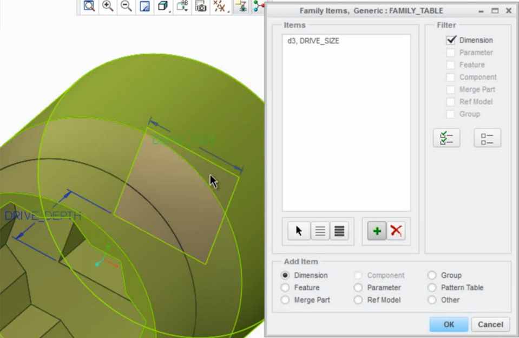Click the check-all filters icon
Screen dimensions: 519x338
pyautogui.click(x=446, y=138)
